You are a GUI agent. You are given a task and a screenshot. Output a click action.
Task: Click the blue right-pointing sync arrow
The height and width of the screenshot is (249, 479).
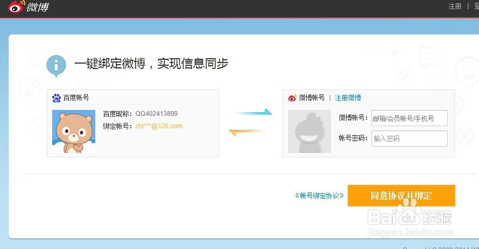tap(253, 112)
